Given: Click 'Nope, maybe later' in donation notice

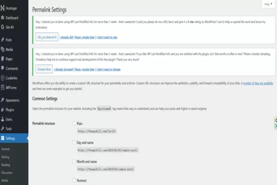Looking at the screenshot, I should pos(84,69).
